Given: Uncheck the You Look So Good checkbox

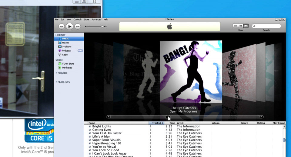Looking at the screenshot, I should [x=90, y=150].
